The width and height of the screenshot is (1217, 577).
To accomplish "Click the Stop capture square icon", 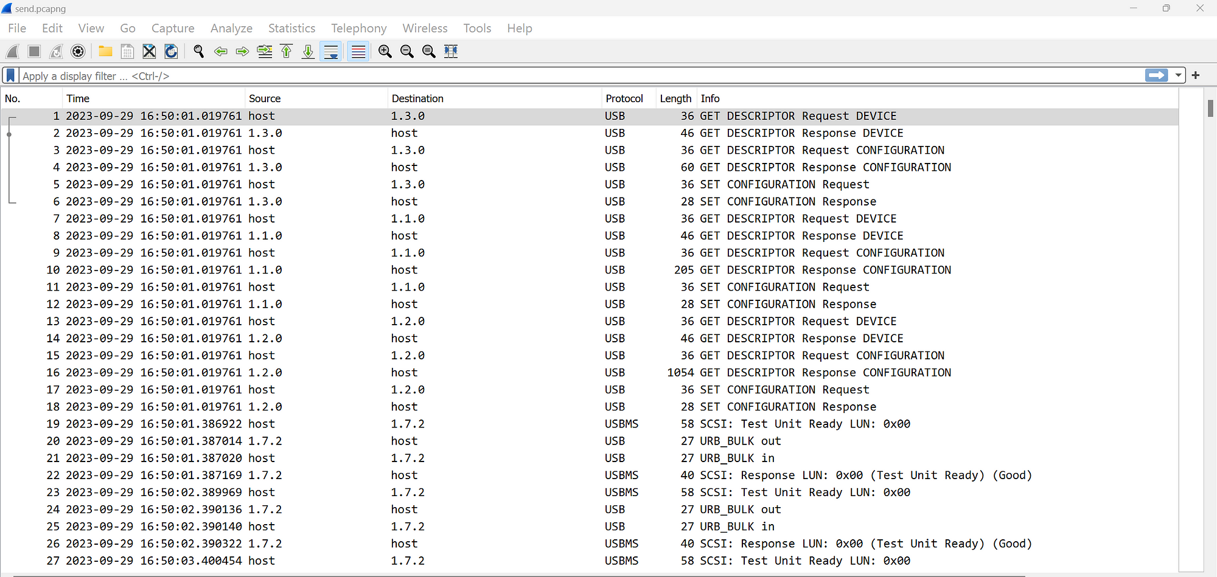I will point(34,52).
